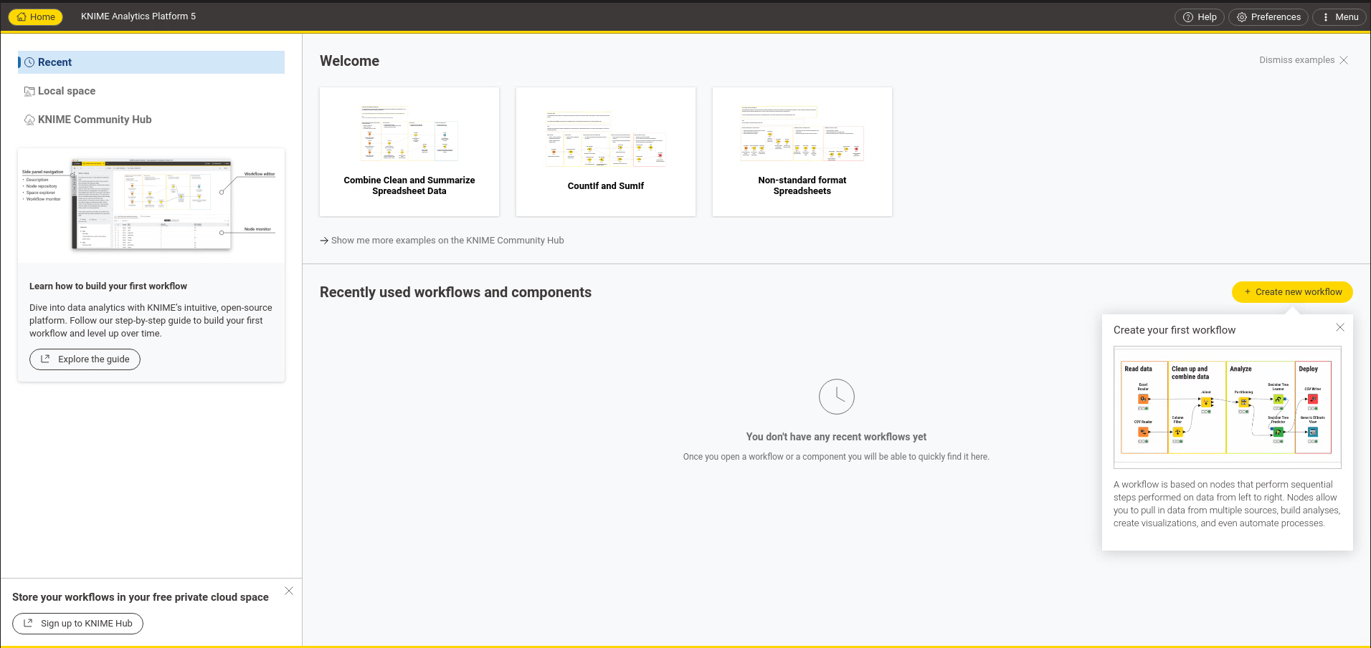Click the workflow editor preview image in sidebar
The height and width of the screenshot is (648, 1371).
[x=151, y=204]
